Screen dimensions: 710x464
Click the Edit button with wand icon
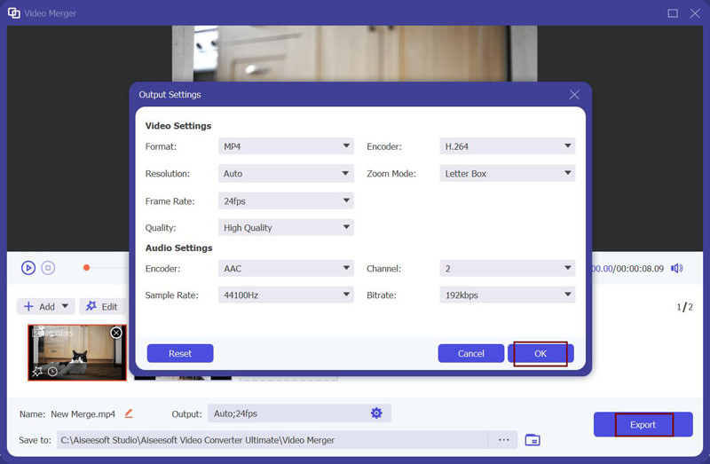point(102,306)
